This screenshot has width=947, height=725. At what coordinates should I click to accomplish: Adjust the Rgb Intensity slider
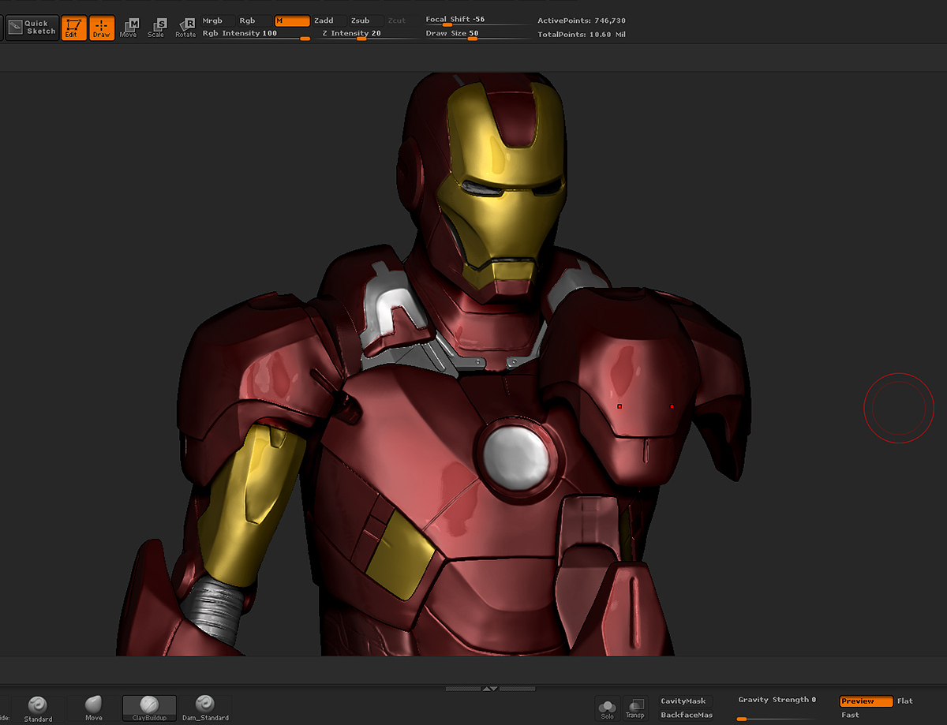[x=255, y=35]
